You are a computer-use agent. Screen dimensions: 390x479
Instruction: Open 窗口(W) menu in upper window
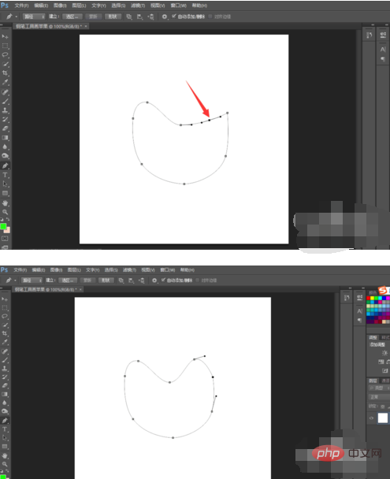[x=178, y=6]
